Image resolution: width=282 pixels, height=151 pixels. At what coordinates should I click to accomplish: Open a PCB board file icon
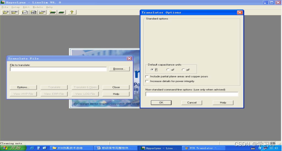click(x=6, y=12)
